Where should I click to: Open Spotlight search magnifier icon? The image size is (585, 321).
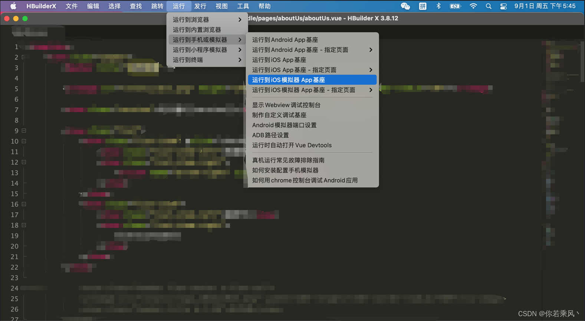point(489,6)
